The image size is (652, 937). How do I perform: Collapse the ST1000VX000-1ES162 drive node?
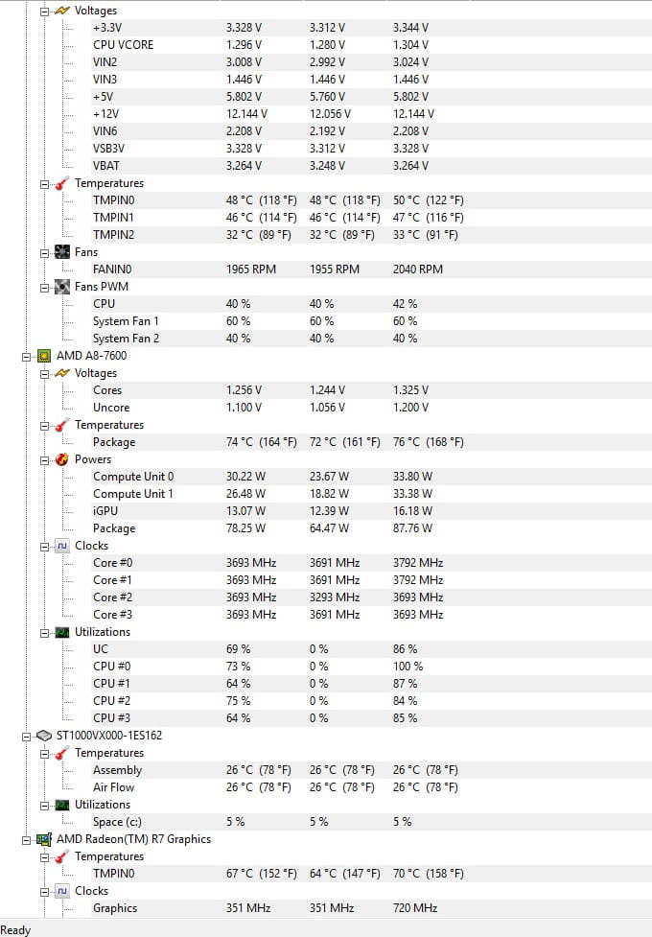pyautogui.click(x=26, y=736)
